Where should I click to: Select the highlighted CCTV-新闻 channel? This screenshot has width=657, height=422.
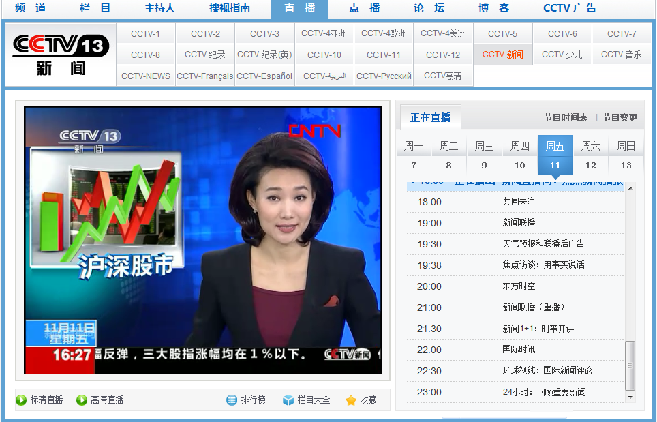[503, 55]
